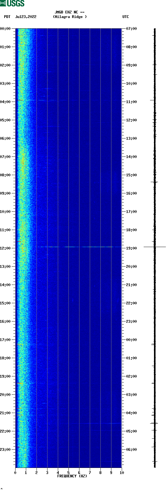The height and width of the screenshot is (492, 168).
Task: Click the FREQUENCY (HZ) axis label
Action: click(x=72, y=476)
